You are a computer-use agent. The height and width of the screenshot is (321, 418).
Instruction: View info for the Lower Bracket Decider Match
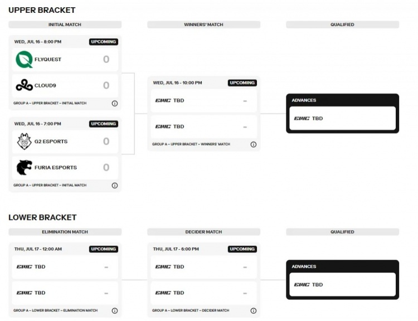pos(254,310)
